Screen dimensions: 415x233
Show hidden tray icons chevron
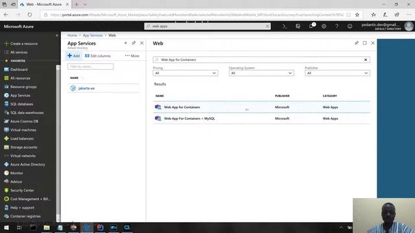[x=341, y=227]
